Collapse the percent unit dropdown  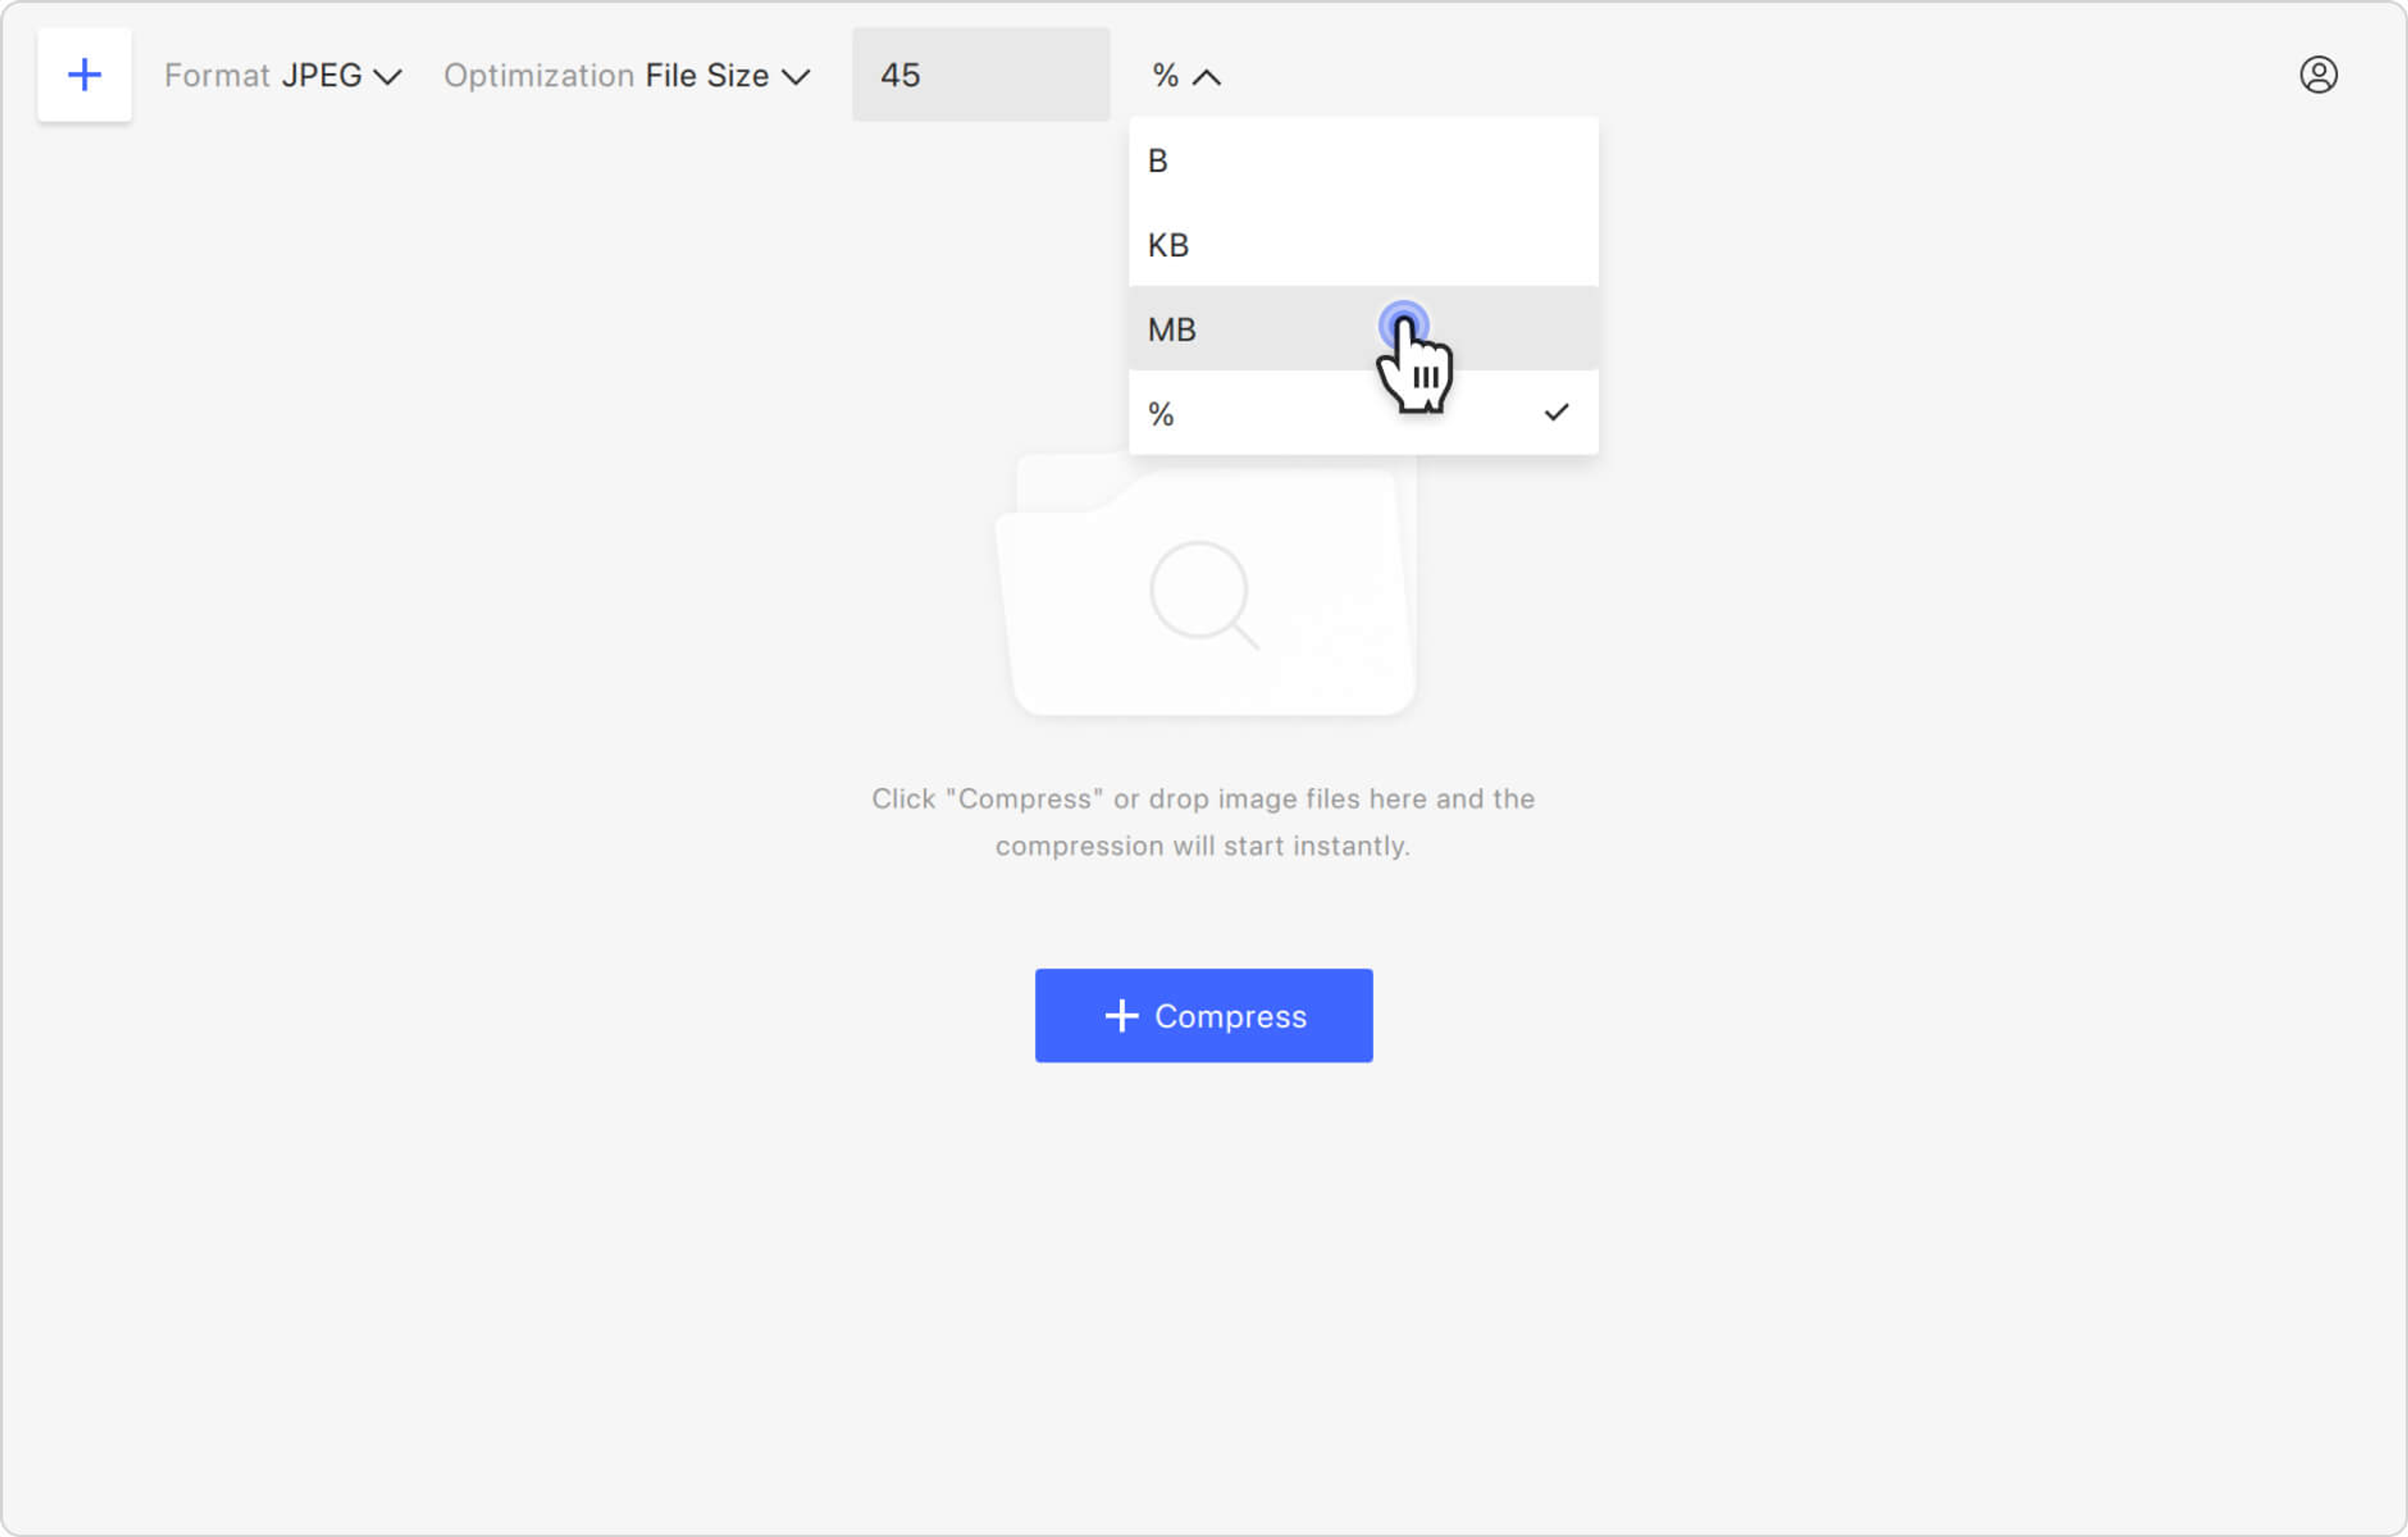(1186, 76)
